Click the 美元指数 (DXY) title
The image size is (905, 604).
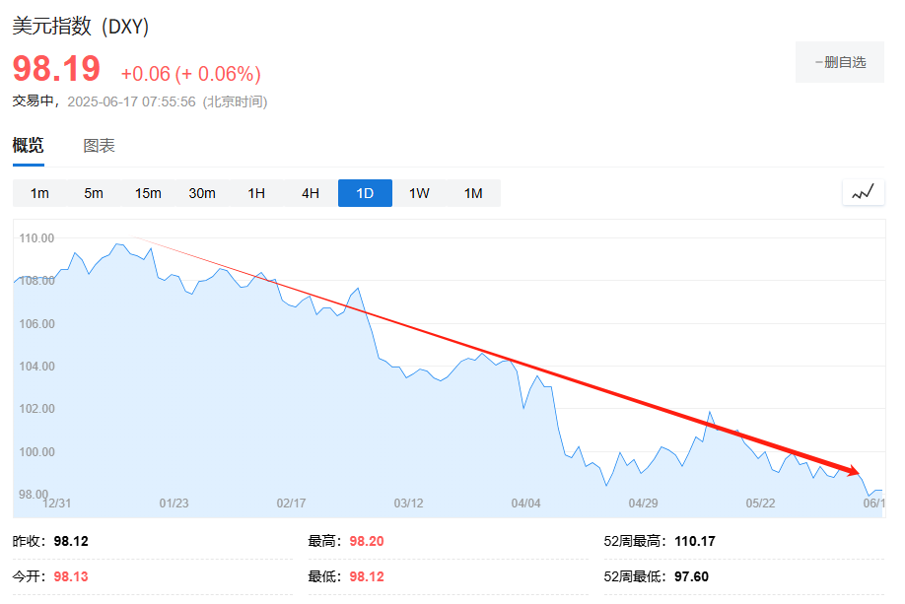[81, 27]
